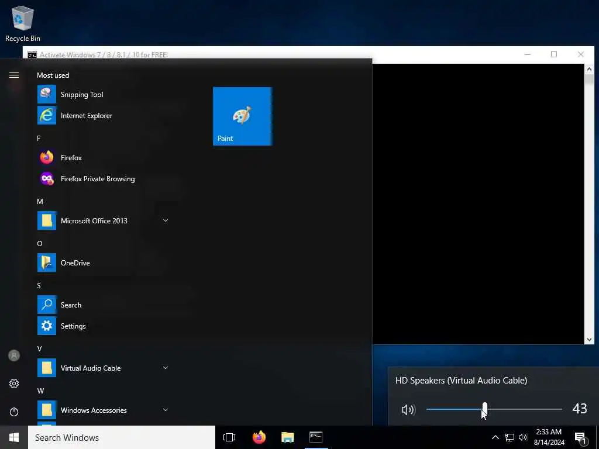Screen dimensions: 599x449
Task: Click the letter M group header
Action: tap(40, 202)
